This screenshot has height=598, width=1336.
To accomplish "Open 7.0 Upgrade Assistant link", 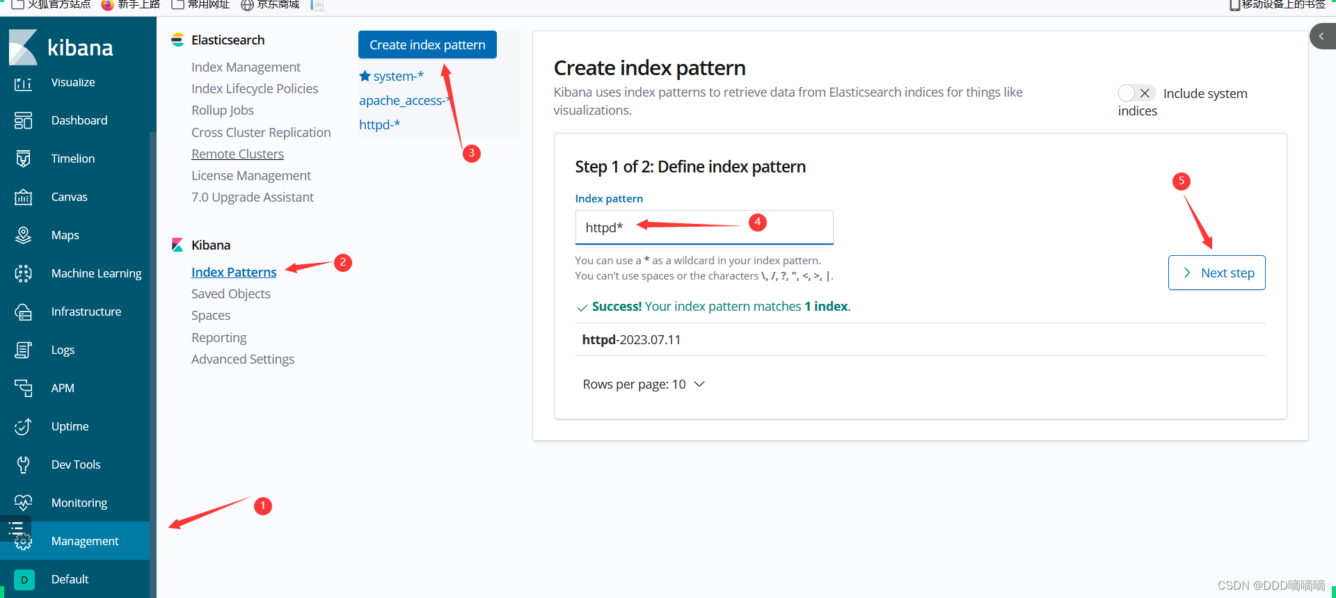I will coord(253,197).
